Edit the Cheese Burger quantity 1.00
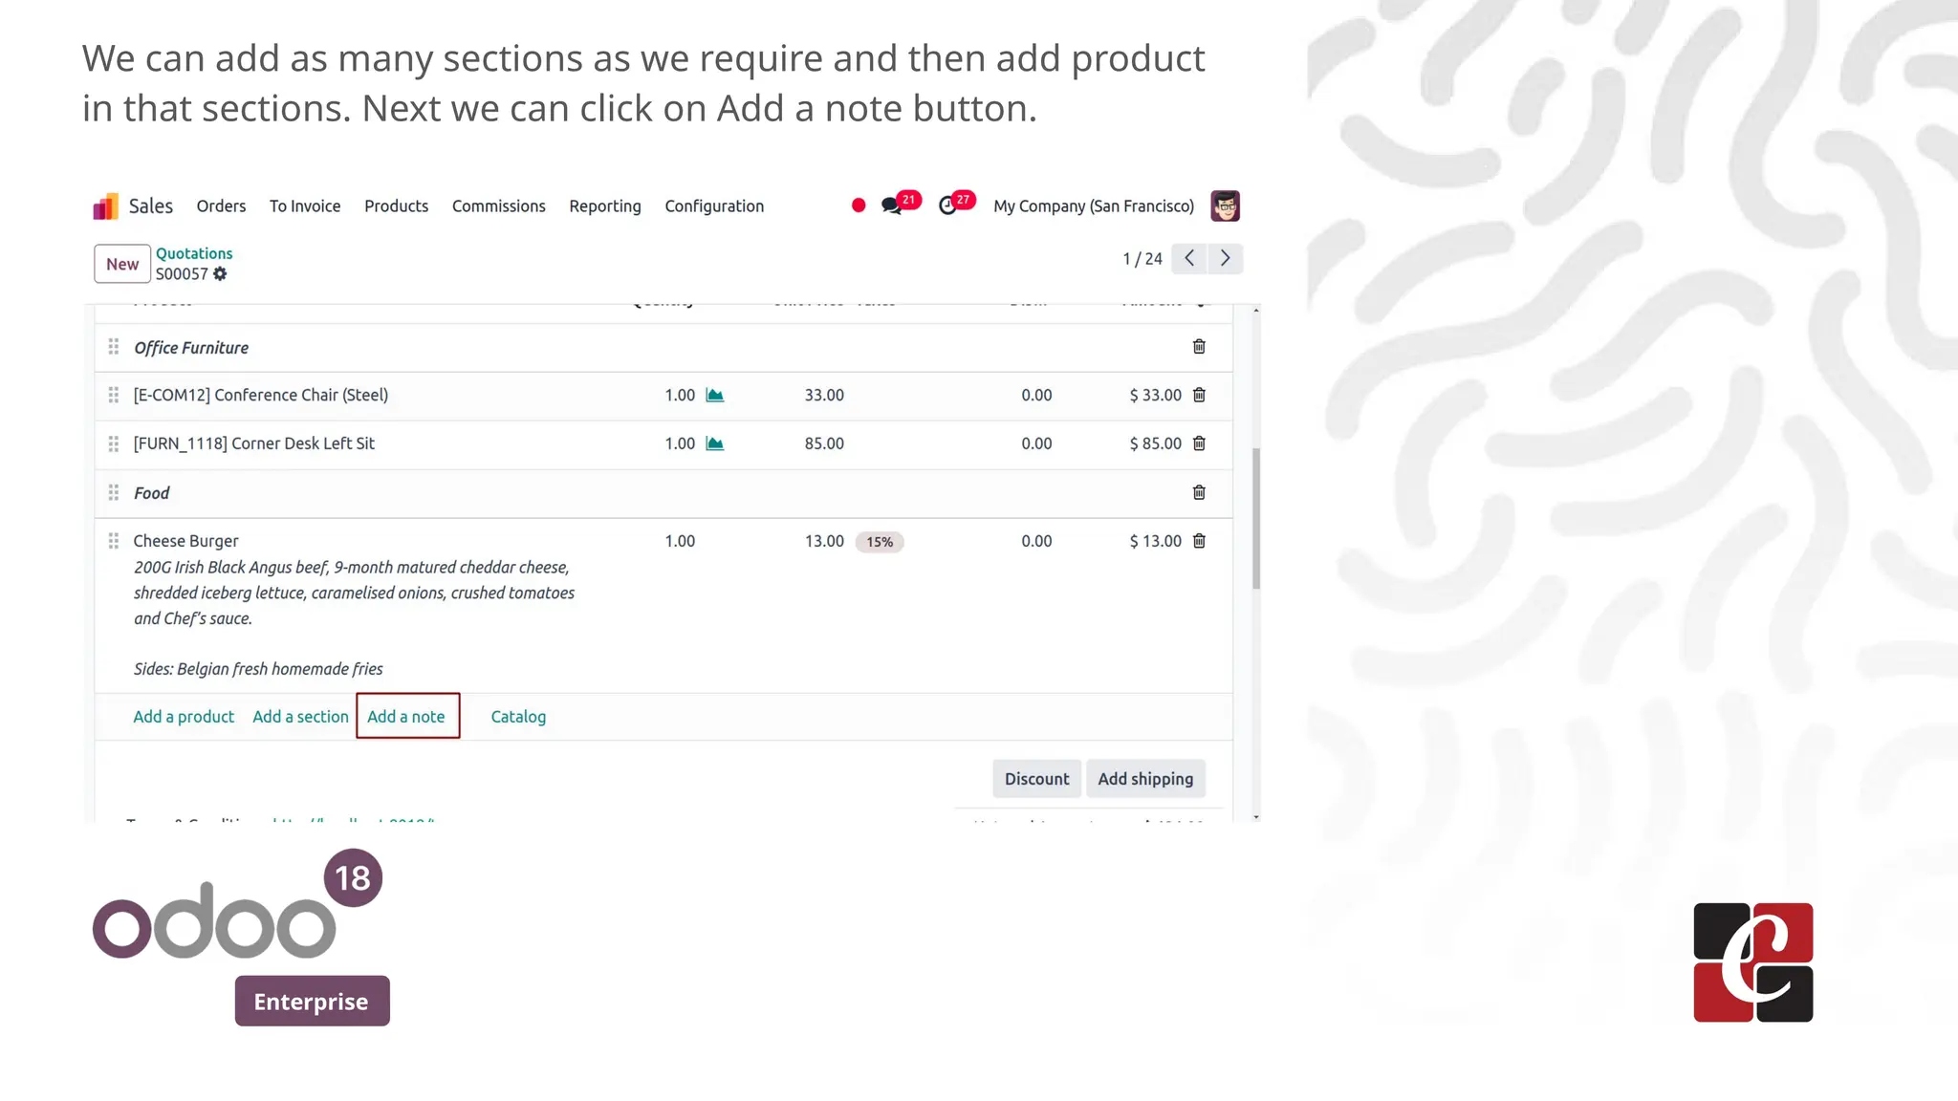The height and width of the screenshot is (1101, 1958). click(680, 541)
